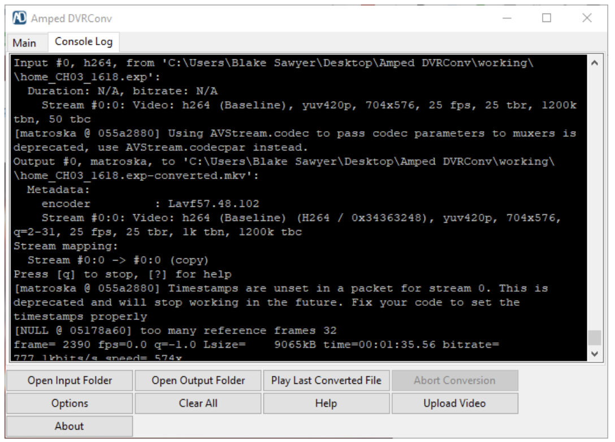Screen dimensions: 615x442
Task: Click 'timestamps properly' log line
Action: (x=80, y=316)
